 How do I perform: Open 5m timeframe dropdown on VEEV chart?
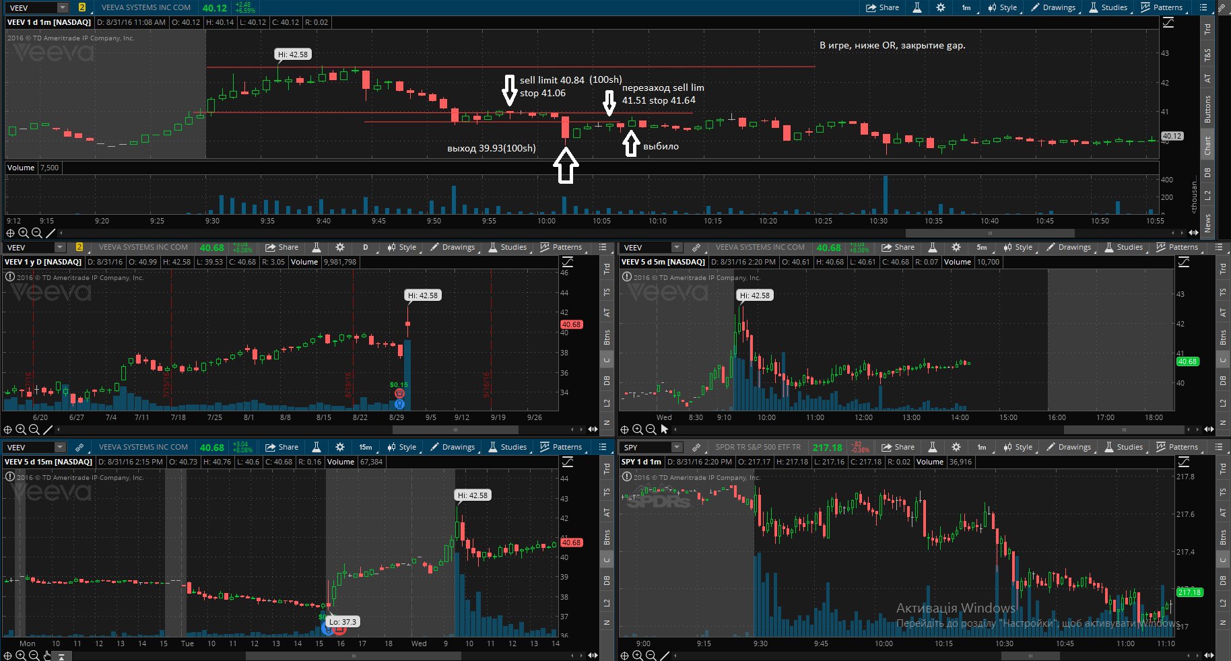(982, 247)
